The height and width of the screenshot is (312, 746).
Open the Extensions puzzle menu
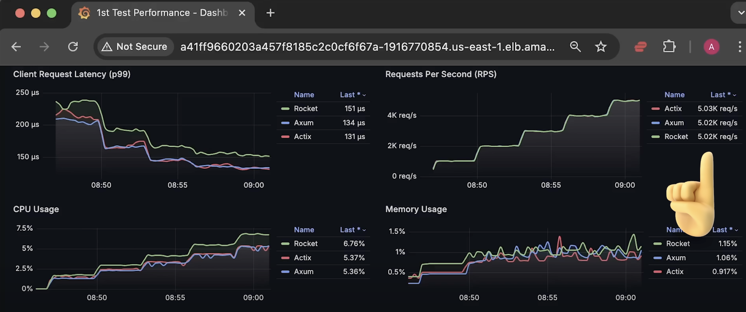click(x=669, y=46)
